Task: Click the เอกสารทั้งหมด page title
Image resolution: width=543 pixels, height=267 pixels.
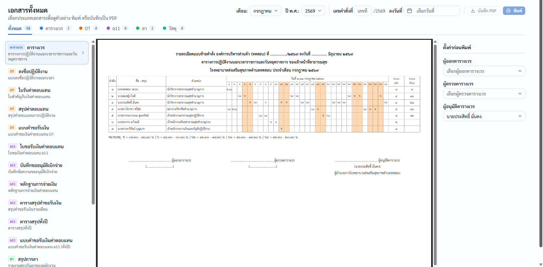Action: [28, 10]
